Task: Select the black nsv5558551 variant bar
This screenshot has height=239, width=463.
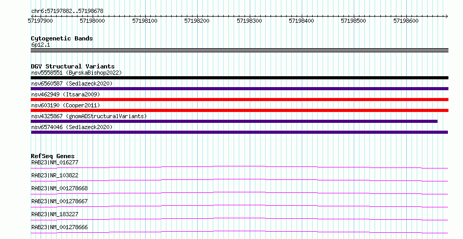Action: coord(239,78)
